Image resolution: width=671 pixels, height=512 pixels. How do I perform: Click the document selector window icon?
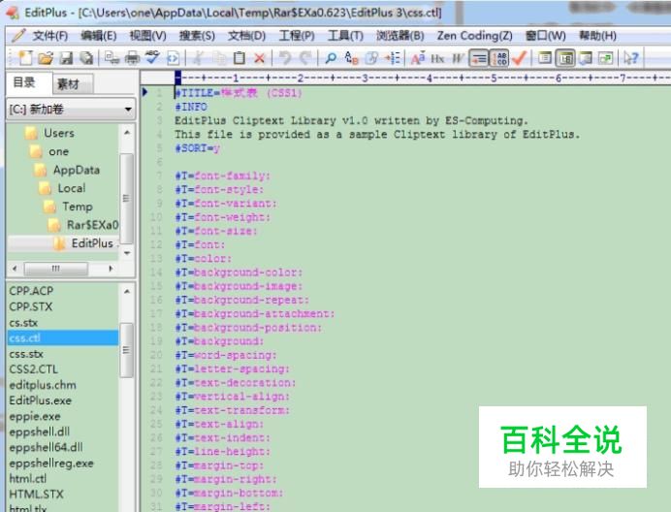tap(545, 58)
